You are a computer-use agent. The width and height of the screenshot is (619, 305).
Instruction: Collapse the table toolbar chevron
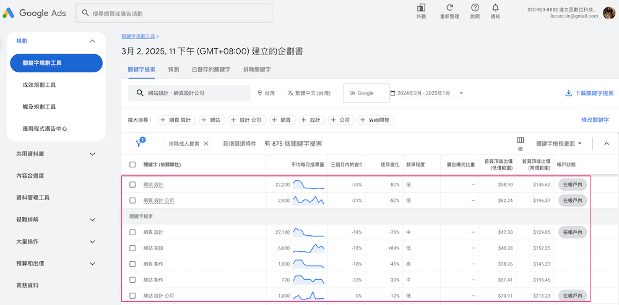tap(607, 144)
